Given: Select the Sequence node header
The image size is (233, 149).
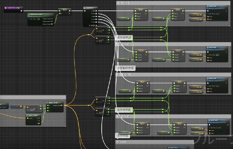Looking at the screenshot, I should tap(91, 8).
